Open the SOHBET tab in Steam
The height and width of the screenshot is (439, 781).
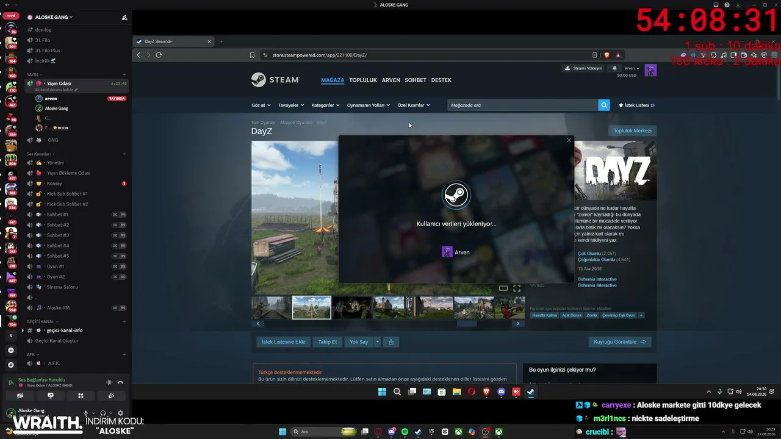click(x=416, y=80)
